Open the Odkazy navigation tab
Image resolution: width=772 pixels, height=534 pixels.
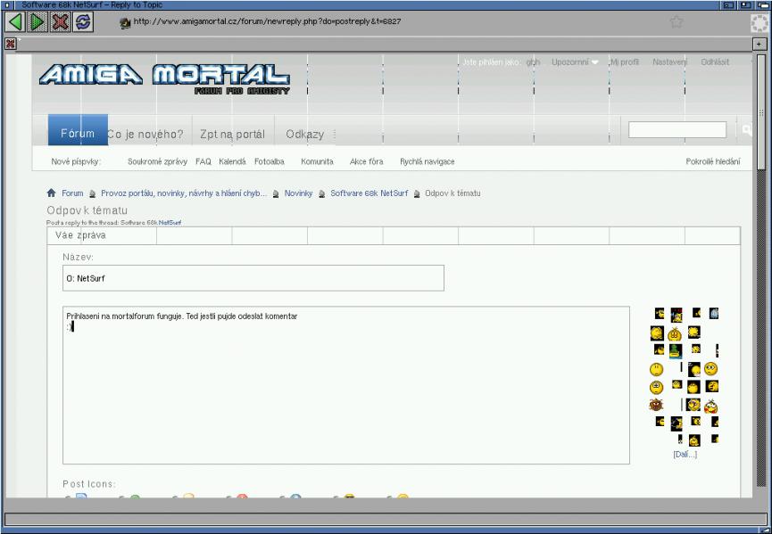(304, 135)
